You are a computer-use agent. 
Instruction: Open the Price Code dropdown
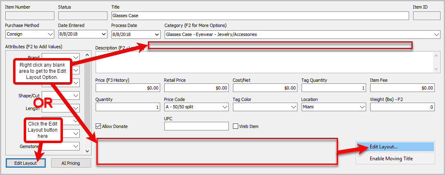pos(197,107)
